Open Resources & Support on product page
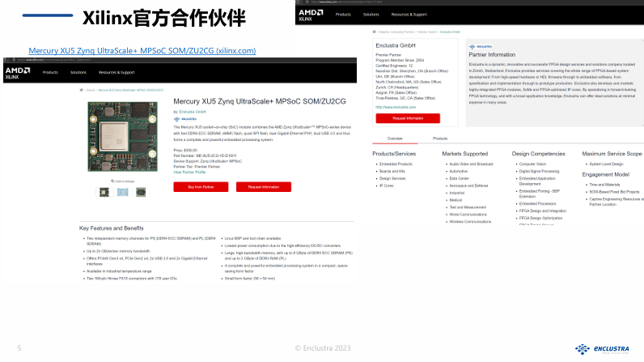The width and height of the screenshot is (644, 362). tap(117, 72)
